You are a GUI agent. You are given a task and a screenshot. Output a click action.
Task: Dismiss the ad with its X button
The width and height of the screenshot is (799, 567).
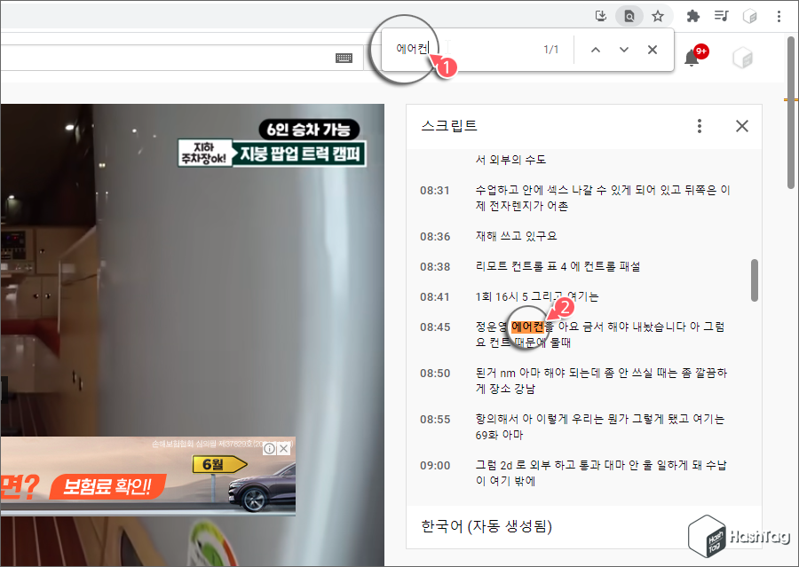tap(284, 448)
